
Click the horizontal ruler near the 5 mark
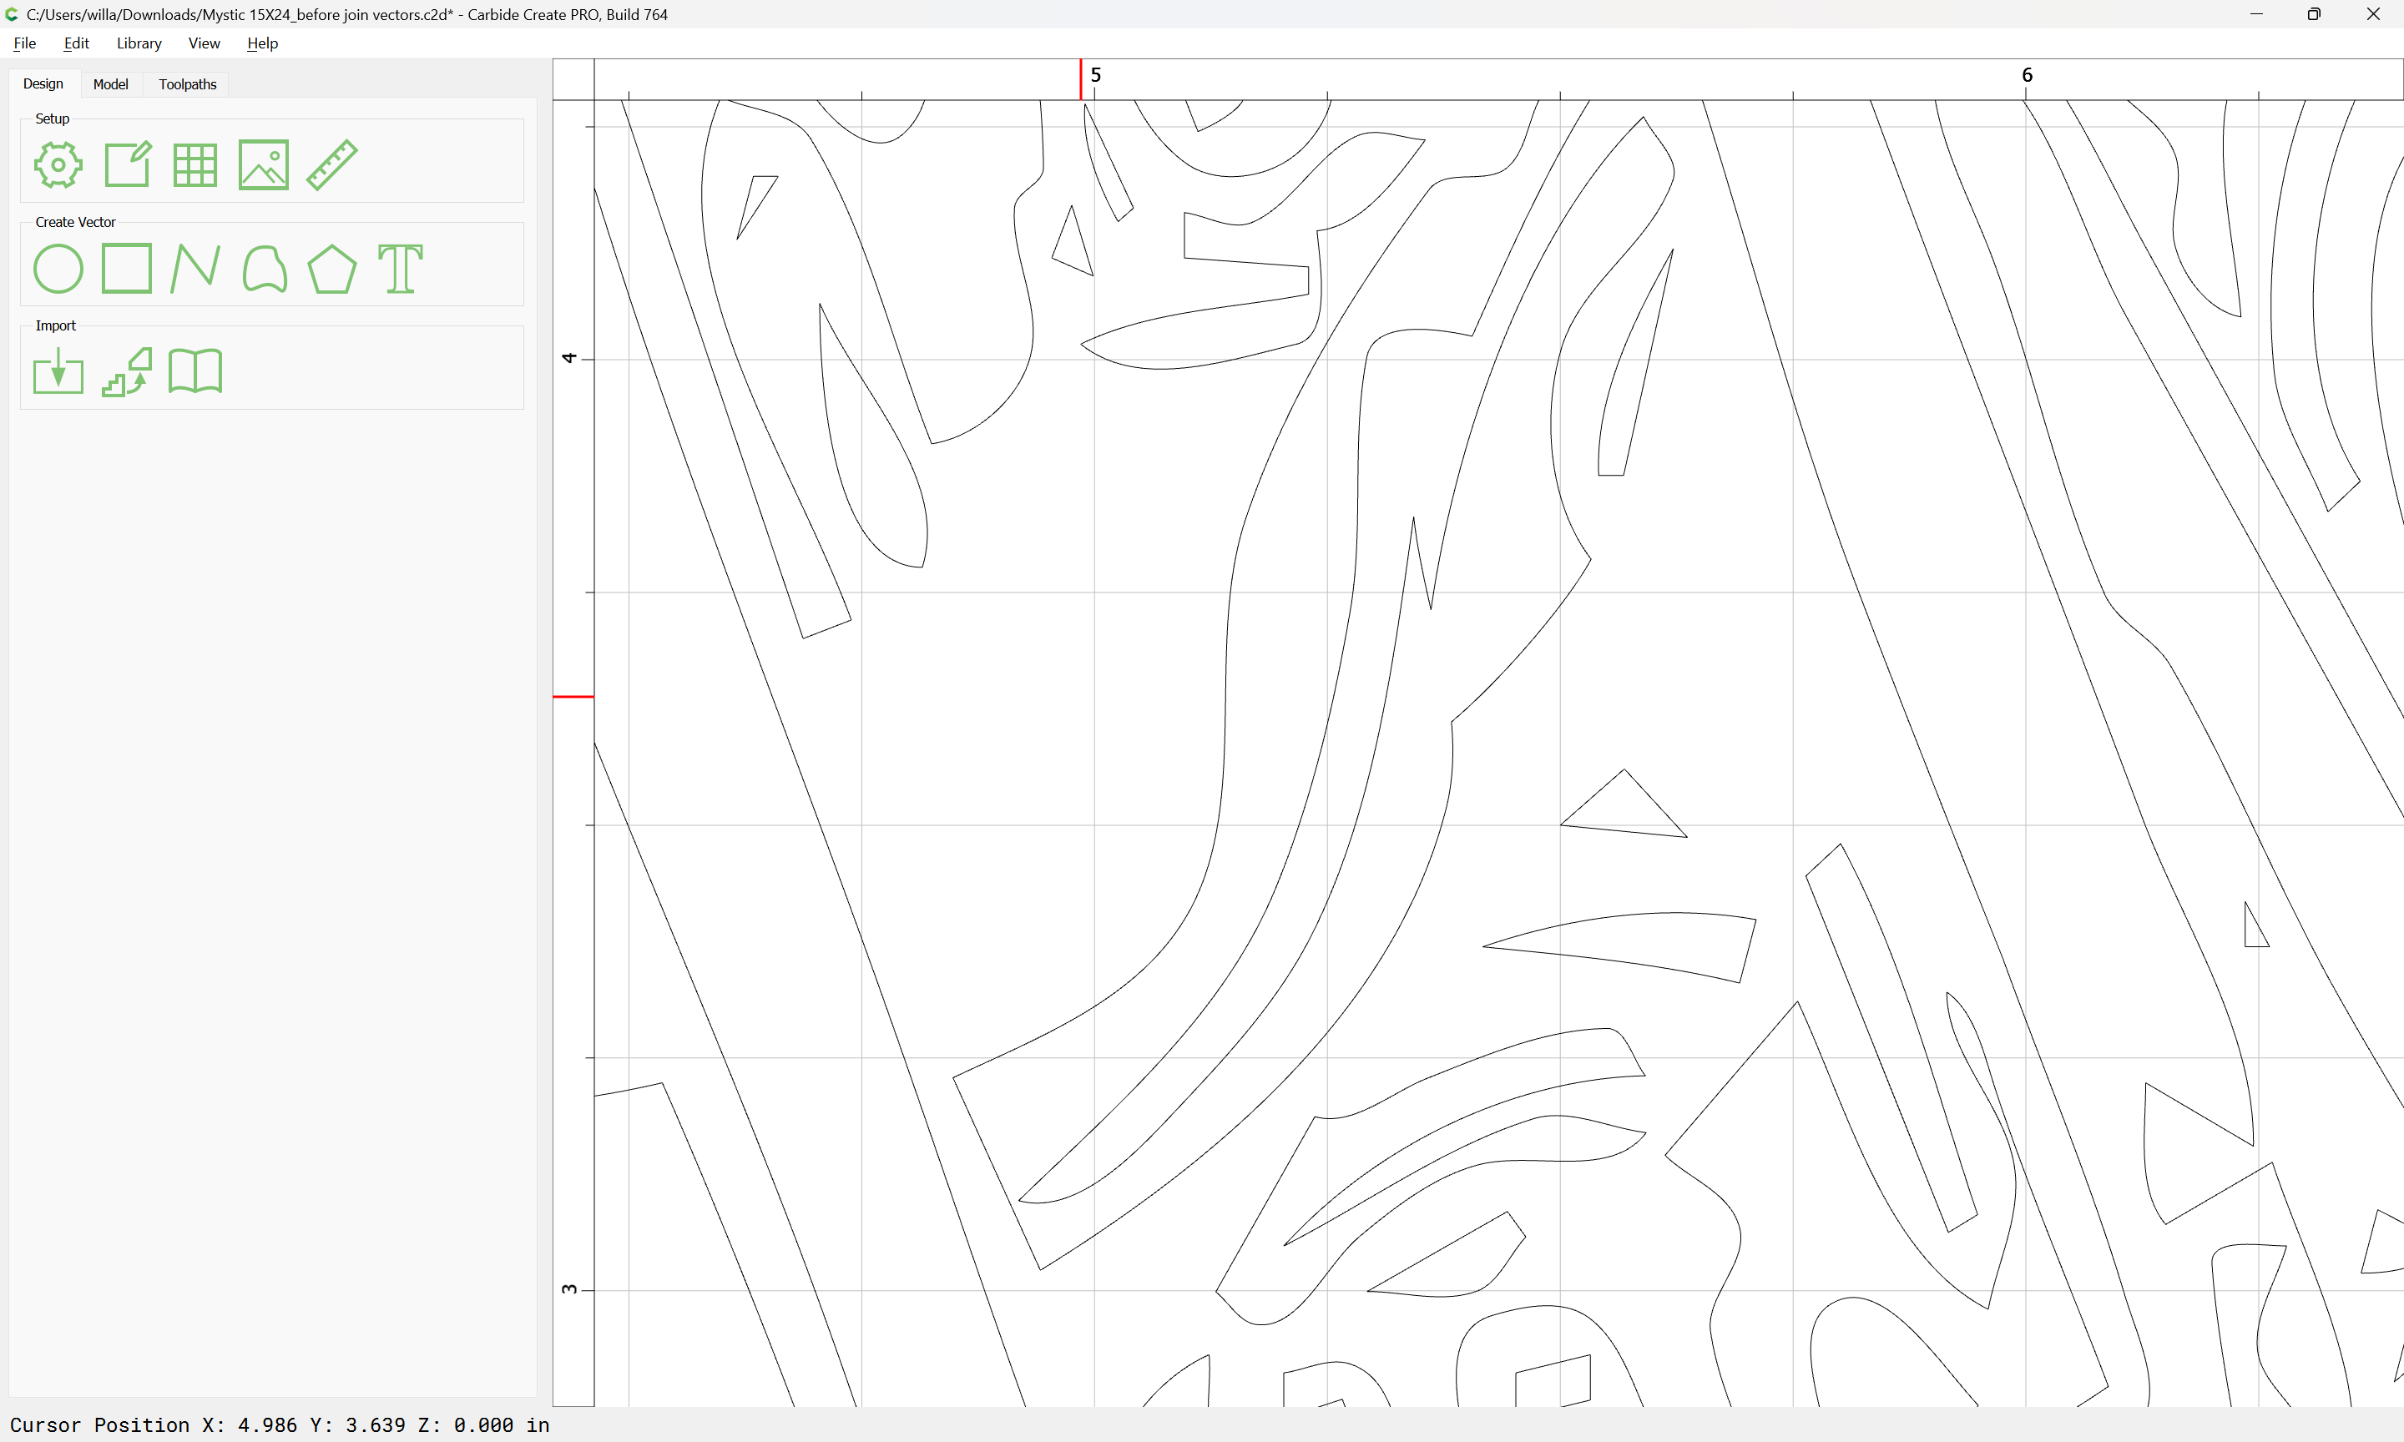coord(1095,75)
